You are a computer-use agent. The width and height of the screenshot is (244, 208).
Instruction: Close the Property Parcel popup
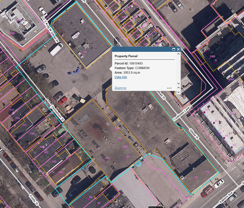coord(178,50)
